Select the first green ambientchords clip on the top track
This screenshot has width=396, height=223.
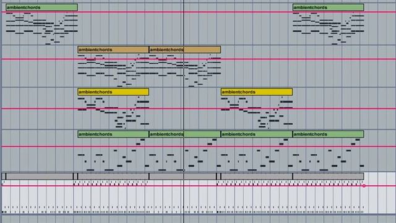click(41, 7)
